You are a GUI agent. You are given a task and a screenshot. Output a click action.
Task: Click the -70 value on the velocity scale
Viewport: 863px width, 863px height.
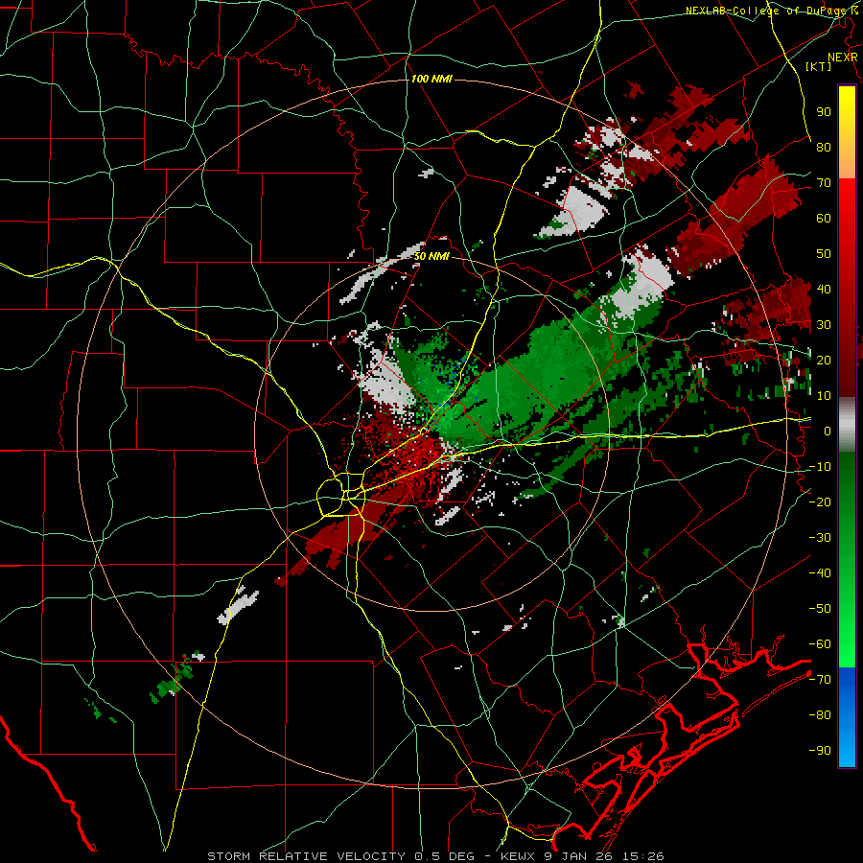(820, 680)
